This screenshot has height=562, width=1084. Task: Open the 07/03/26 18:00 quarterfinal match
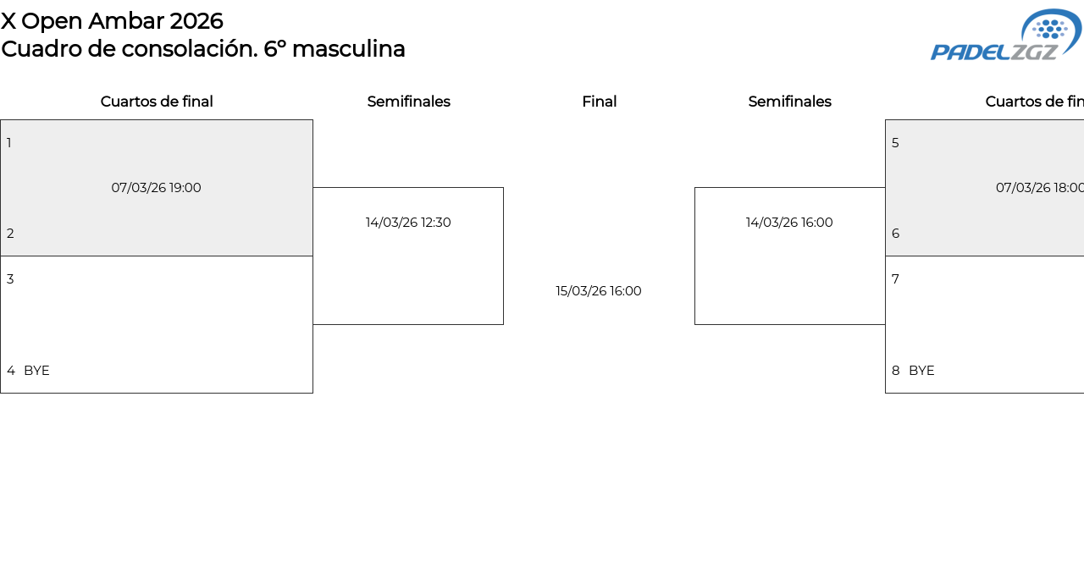pyautogui.click(x=1039, y=188)
